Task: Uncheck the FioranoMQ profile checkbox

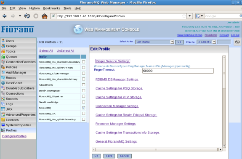Action: point(83,108)
